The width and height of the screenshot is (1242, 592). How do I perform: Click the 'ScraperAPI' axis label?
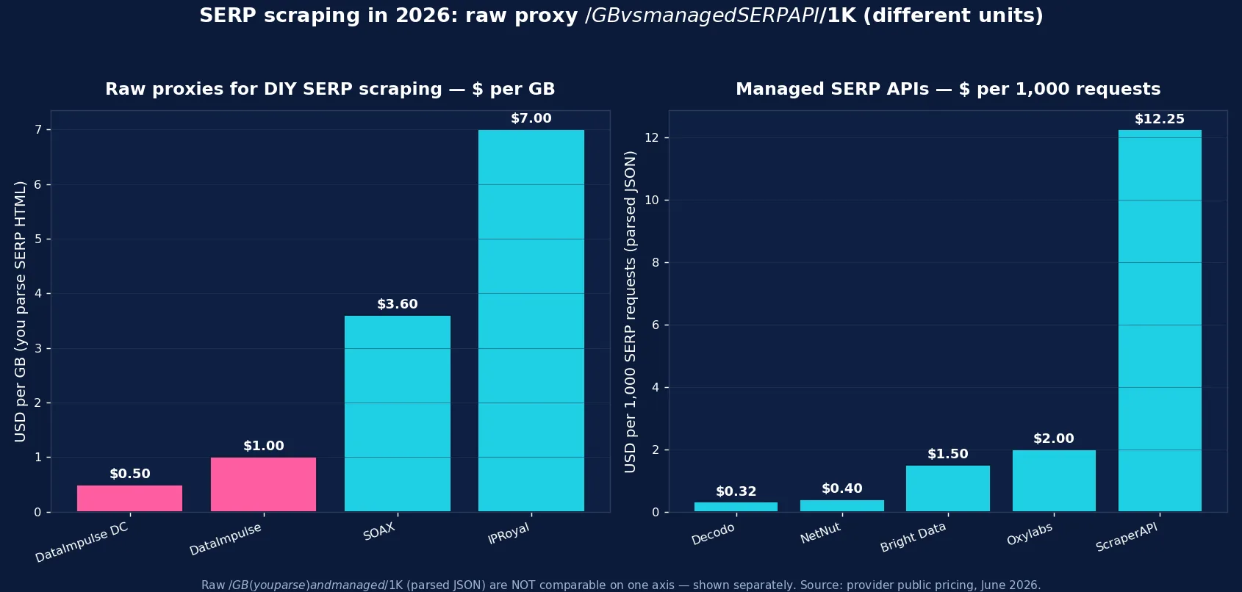tap(1127, 538)
